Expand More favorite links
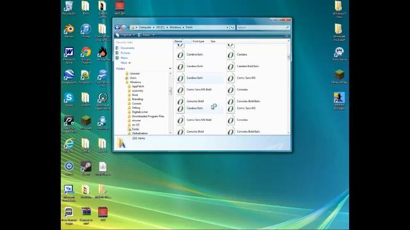Screen dimensions: 410x230 [125, 63]
